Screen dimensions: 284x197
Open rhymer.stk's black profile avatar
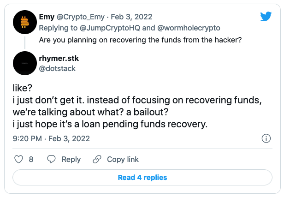pyautogui.click(x=25, y=63)
